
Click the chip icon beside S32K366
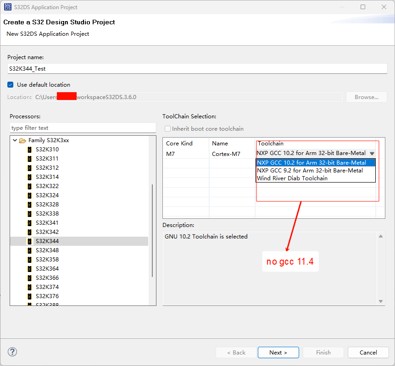(x=30, y=278)
